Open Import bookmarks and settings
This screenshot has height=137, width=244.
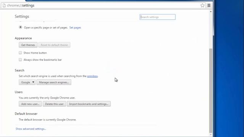pos(89,104)
